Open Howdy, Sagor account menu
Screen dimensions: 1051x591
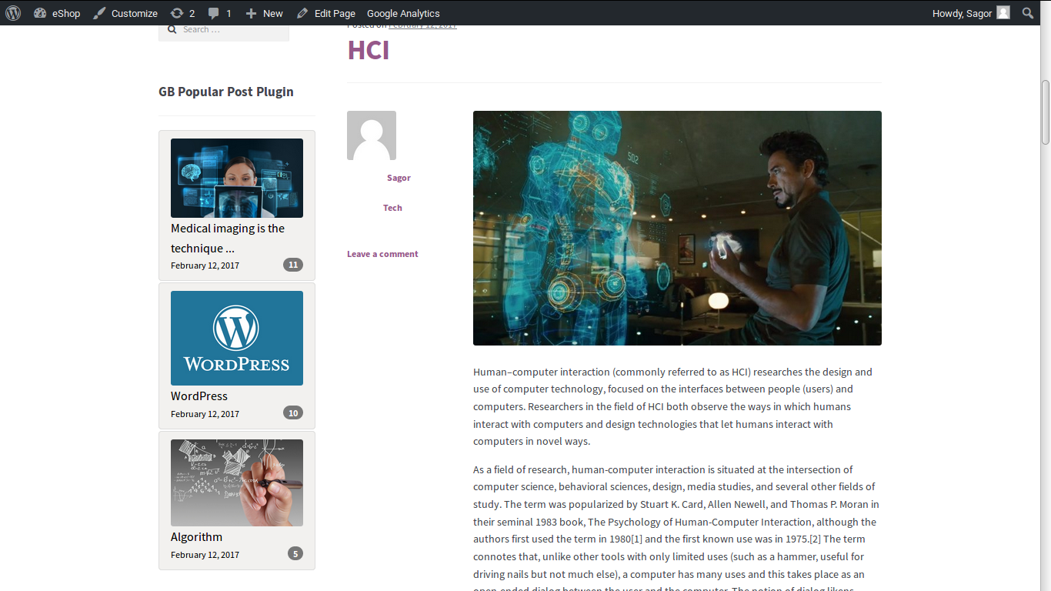point(971,13)
